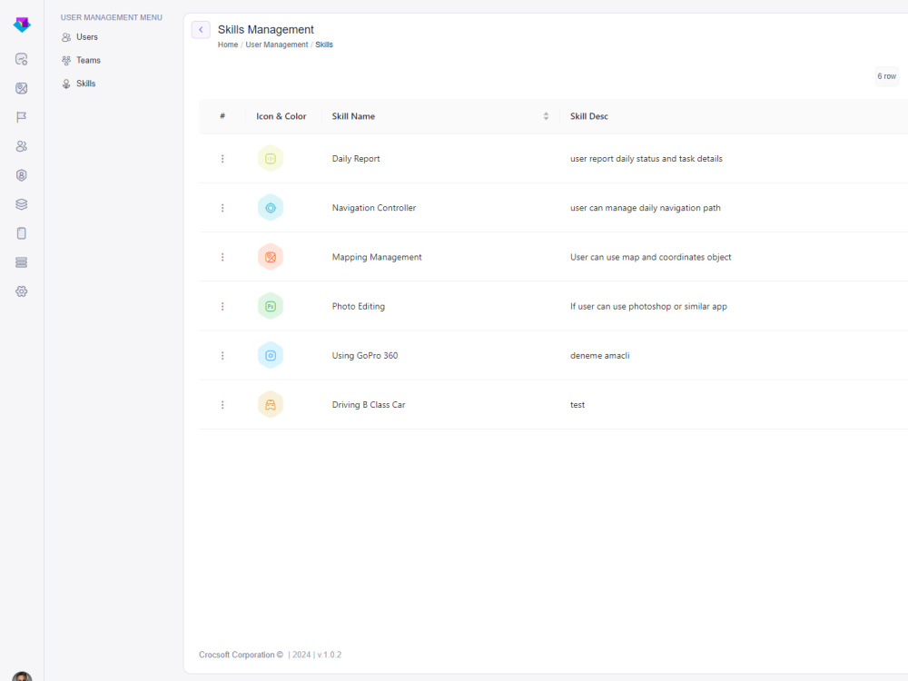Open the layers sidebar icon
Screen dimensions: 908x681
click(22, 203)
